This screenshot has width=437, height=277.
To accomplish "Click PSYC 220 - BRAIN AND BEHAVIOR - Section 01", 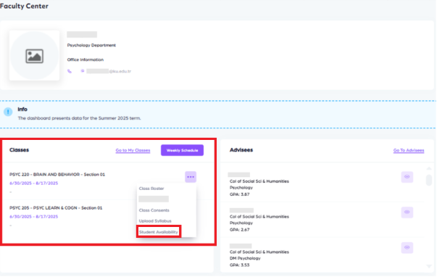I will (x=57, y=175).
